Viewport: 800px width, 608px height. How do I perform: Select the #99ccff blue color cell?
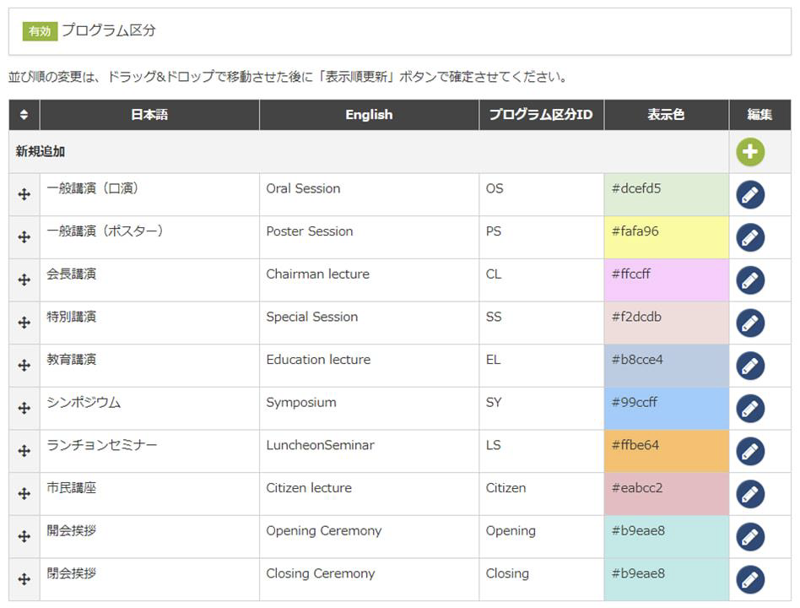tap(666, 409)
